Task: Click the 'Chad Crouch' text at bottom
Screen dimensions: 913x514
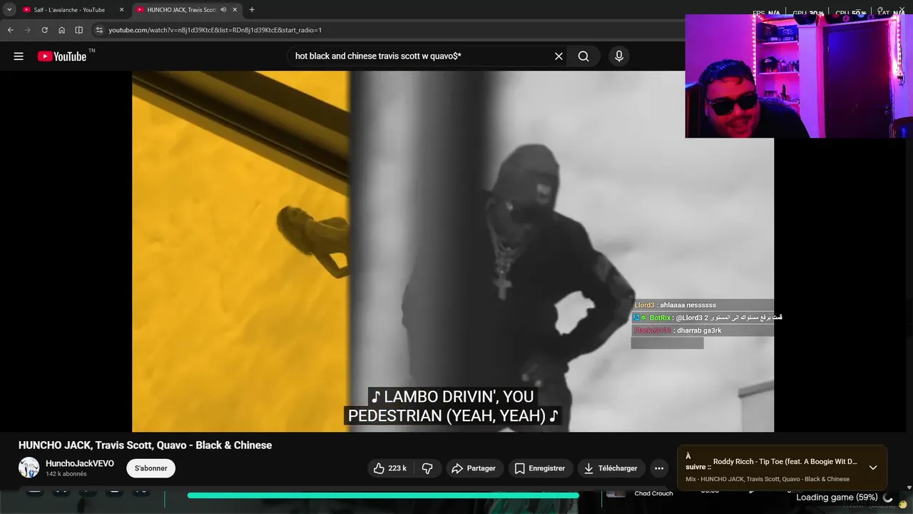Action: tap(653, 493)
